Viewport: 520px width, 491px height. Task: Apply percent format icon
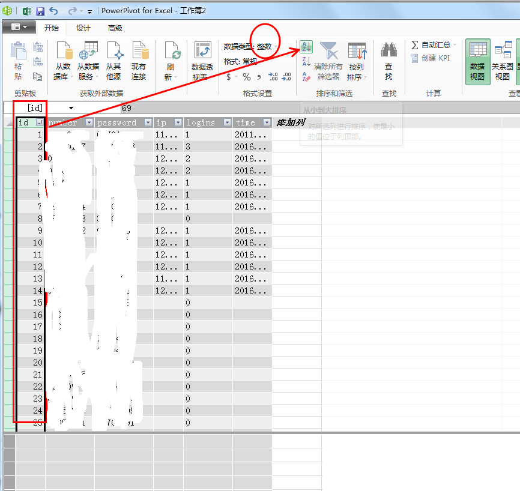click(x=246, y=77)
